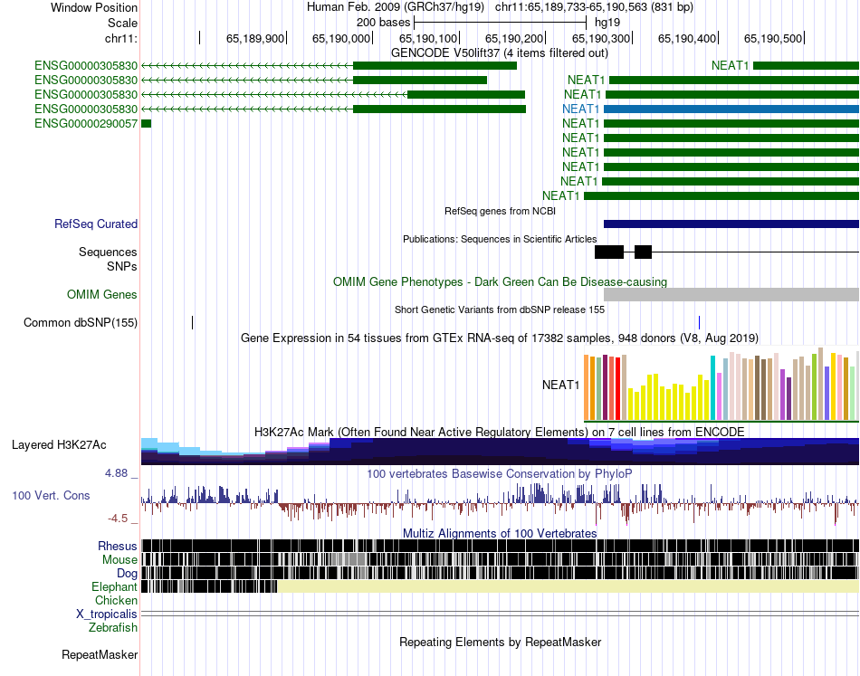Click the Mouse alignment label
860x676 pixels.
point(119,560)
